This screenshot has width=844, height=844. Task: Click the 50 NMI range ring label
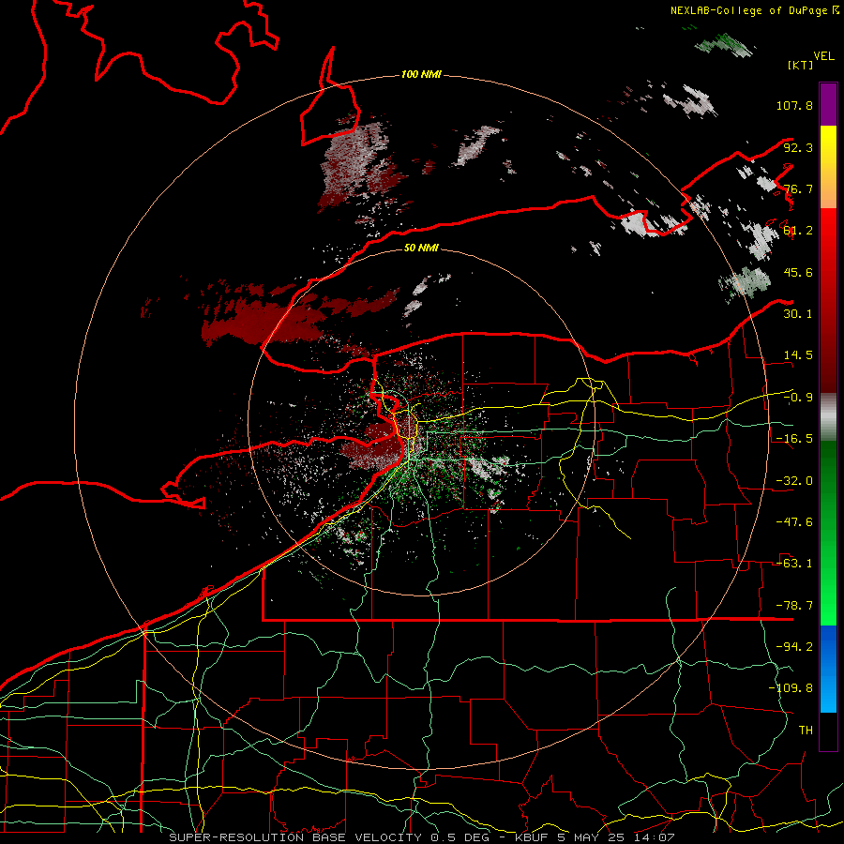[421, 249]
